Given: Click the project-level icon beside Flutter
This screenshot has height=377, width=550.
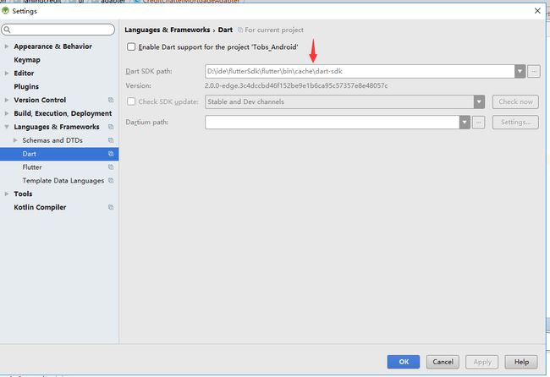Looking at the screenshot, I should (x=111, y=167).
